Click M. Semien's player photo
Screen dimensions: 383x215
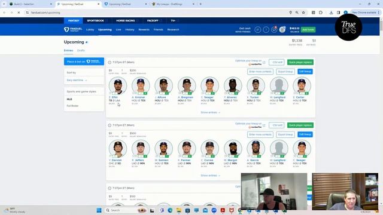(x=163, y=149)
